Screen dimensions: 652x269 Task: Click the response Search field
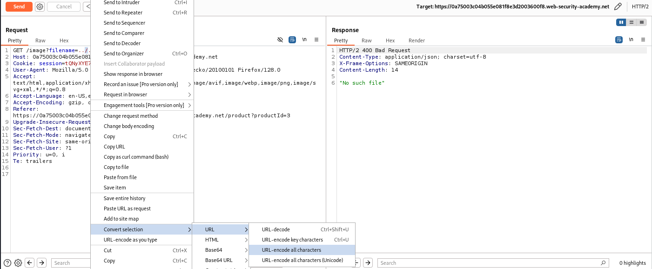pyautogui.click(x=493, y=263)
